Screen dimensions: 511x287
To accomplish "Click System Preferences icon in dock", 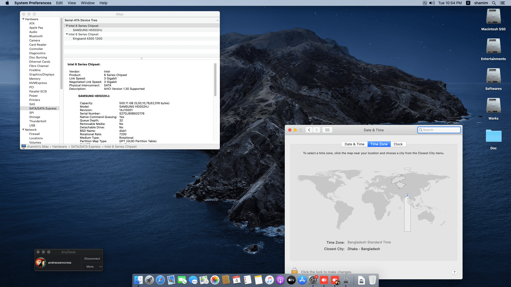I will tap(313, 280).
